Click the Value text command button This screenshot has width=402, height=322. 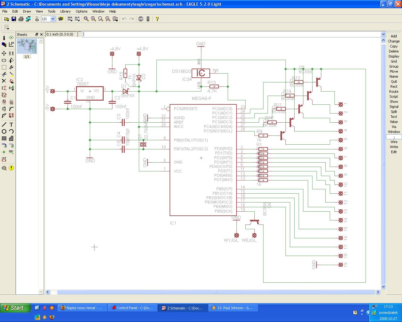[394, 122]
